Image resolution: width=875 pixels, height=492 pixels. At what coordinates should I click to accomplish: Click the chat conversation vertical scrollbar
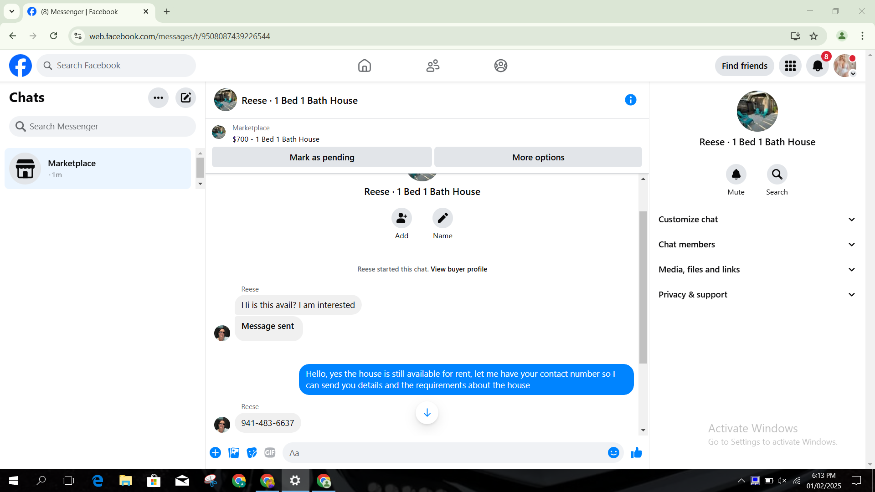(x=643, y=287)
